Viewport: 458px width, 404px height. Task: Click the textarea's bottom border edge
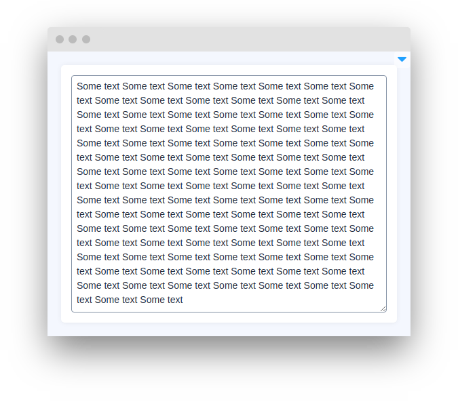[229, 312]
